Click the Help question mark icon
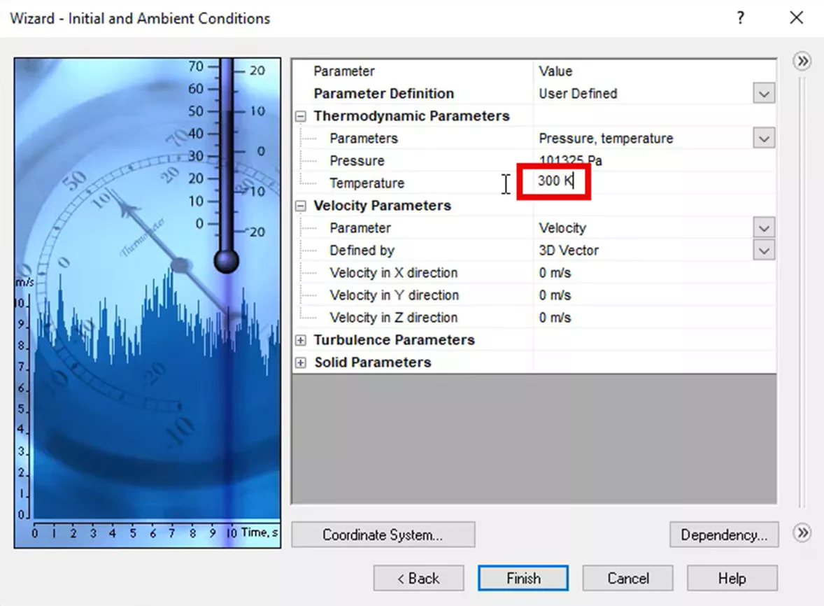The image size is (824, 606). pos(740,18)
